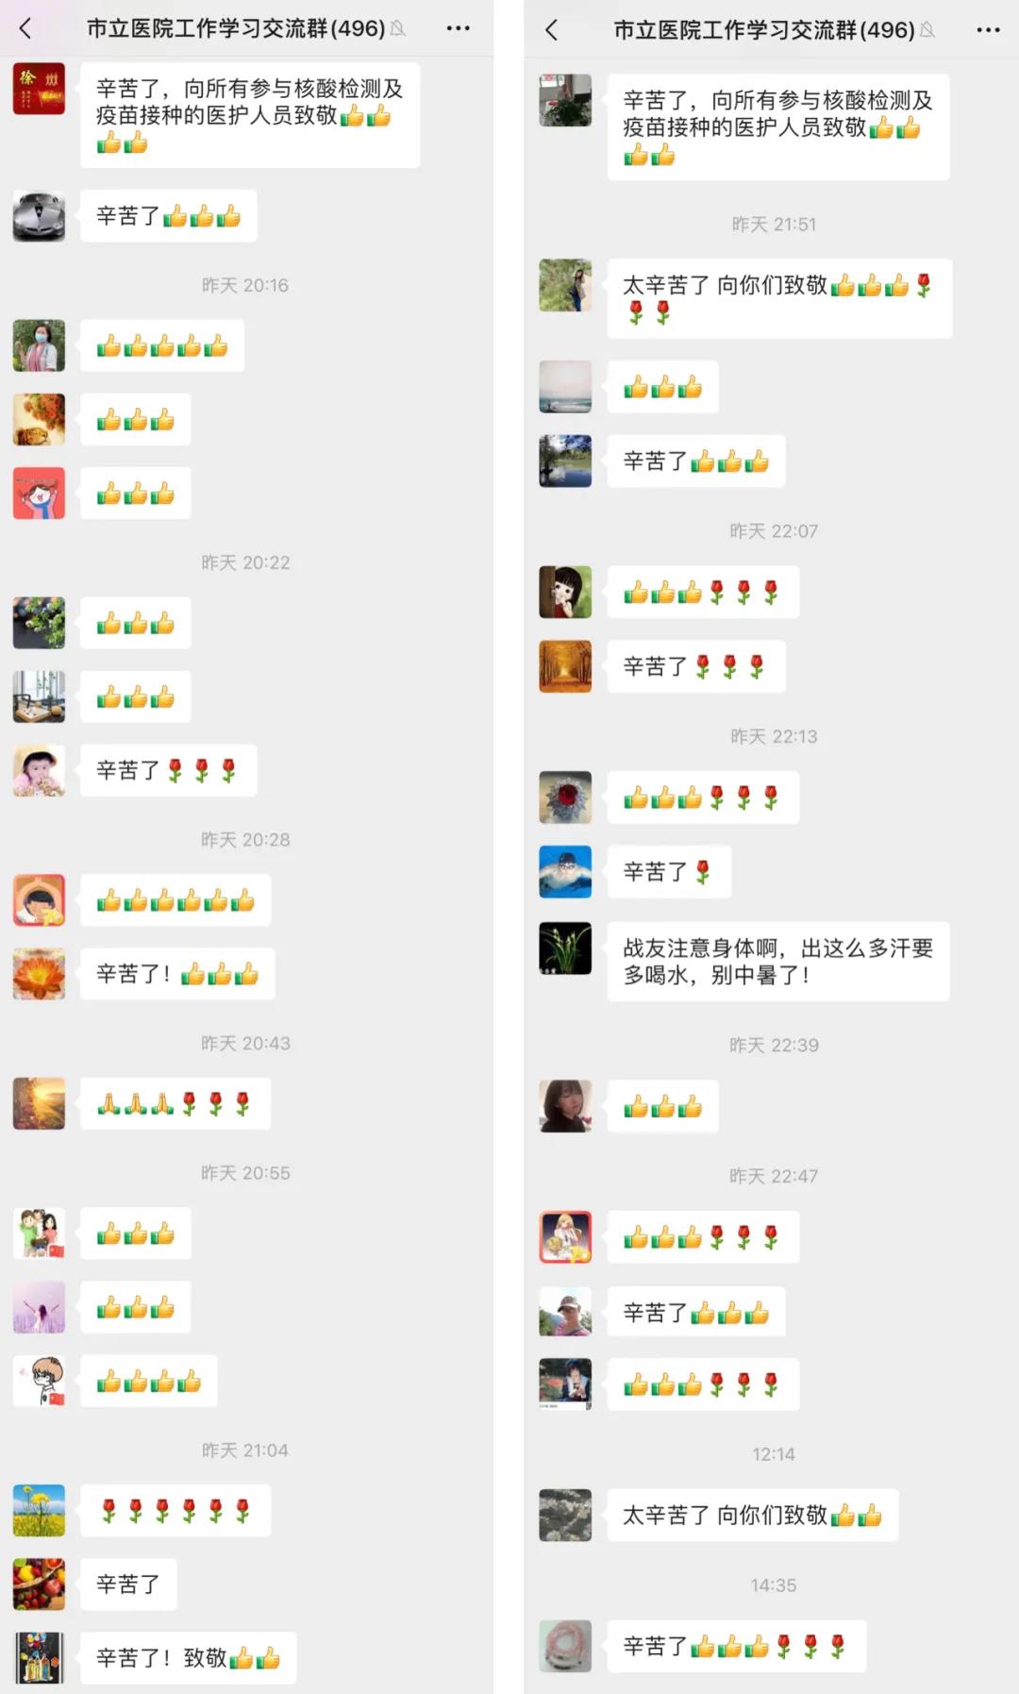Open the red 徐 avatar profile
Image resolution: width=1019 pixels, height=1694 pixels.
click(x=39, y=89)
